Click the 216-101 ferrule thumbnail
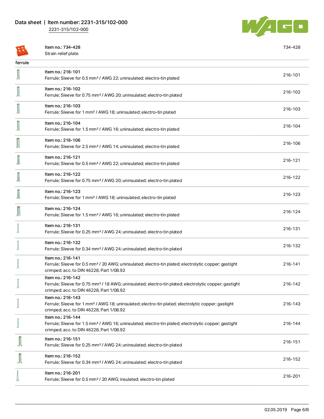Screen dimensions: 324x419 click(18, 75)
